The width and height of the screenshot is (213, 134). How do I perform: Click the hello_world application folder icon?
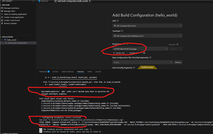[5, 40]
